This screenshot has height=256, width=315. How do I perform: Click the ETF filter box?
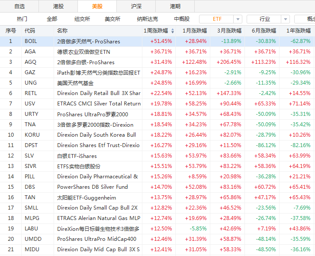point(217,19)
